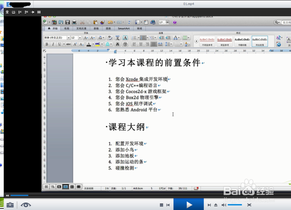Apply the 不明显参考 style
Viewport: 291px width, 210px height.
click(207, 41)
